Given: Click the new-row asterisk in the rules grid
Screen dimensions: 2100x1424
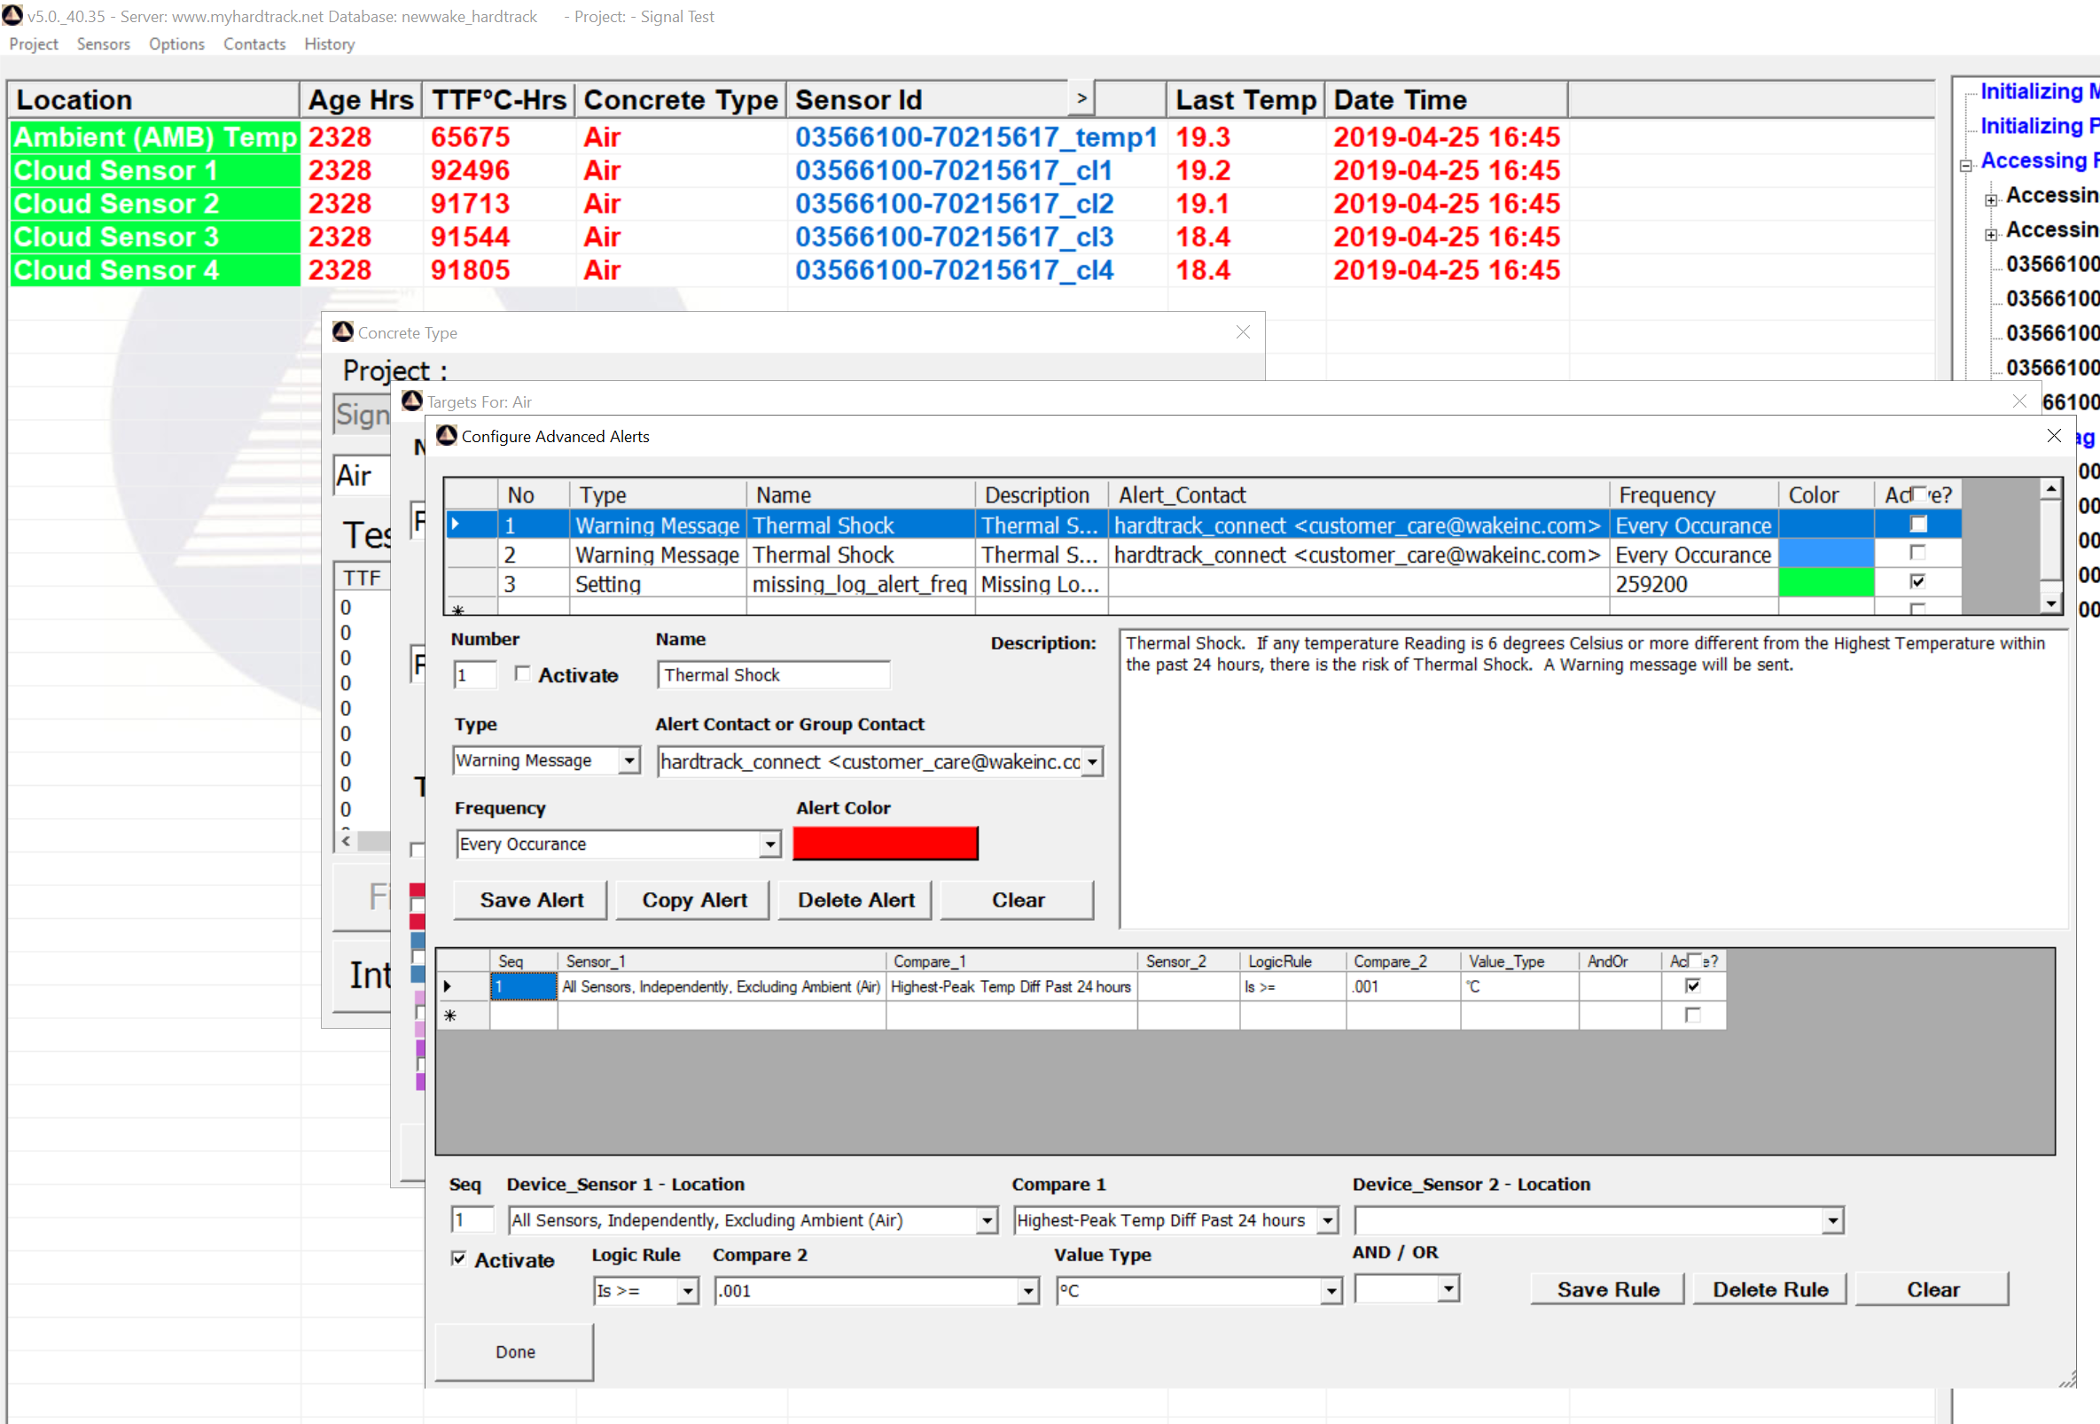Looking at the screenshot, I should click(450, 1015).
